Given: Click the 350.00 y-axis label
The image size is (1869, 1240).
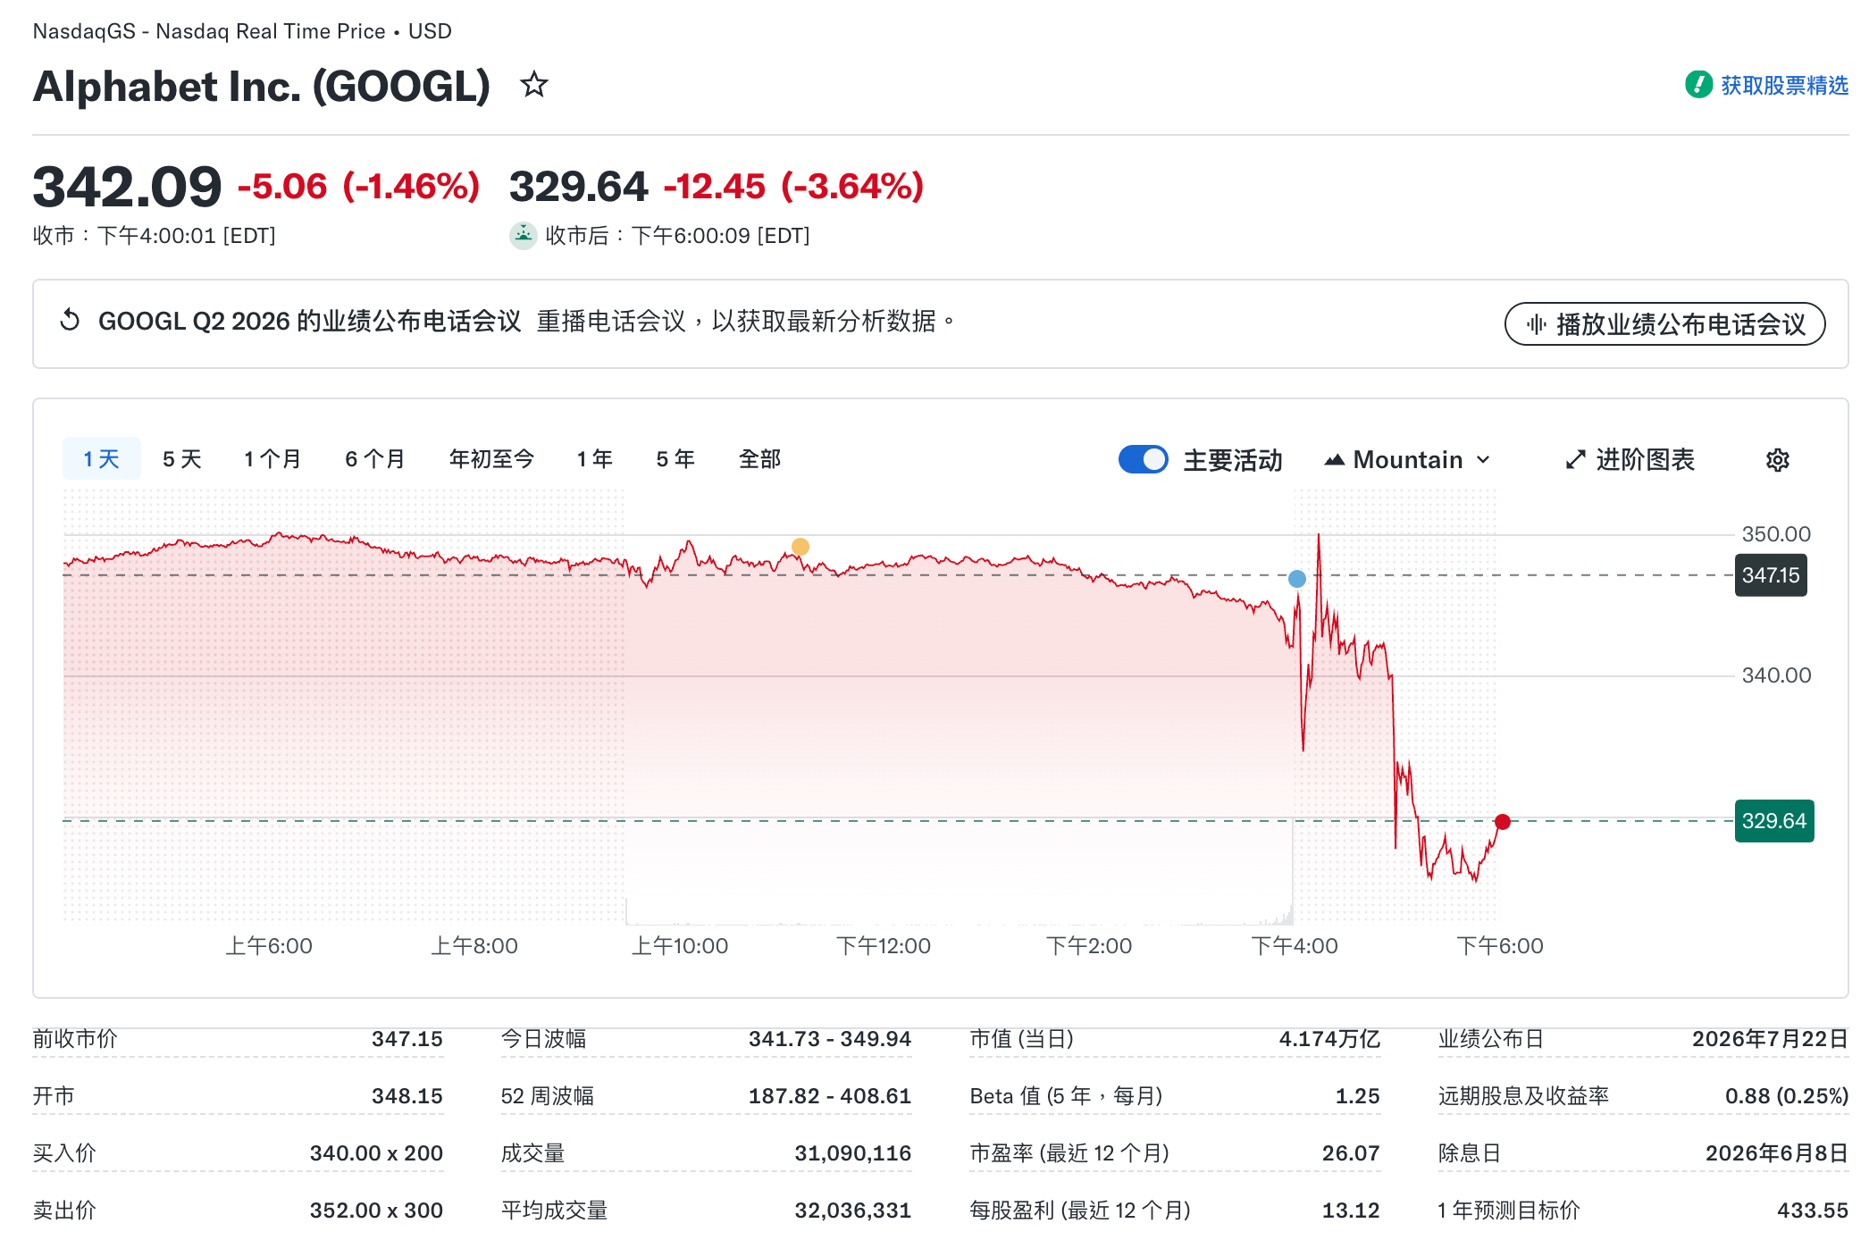Looking at the screenshot, I should 1776,534.
